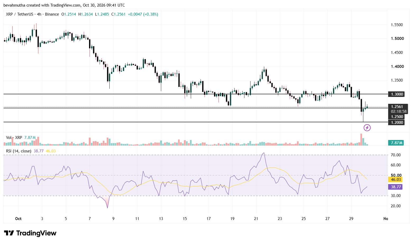The width and height of the screenshot is (413, 243).
Task: Click the yellow 46.03 RSI axis label
Action: pos(396,180)
